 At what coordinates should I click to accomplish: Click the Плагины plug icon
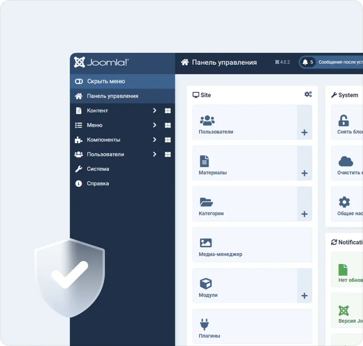click(205, 324)
